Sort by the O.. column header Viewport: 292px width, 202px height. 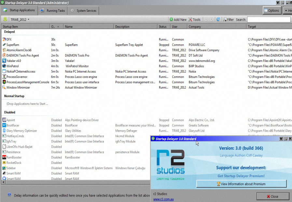pos(56,27)
